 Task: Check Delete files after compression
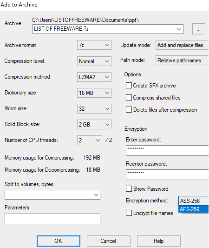pos(129,110)
